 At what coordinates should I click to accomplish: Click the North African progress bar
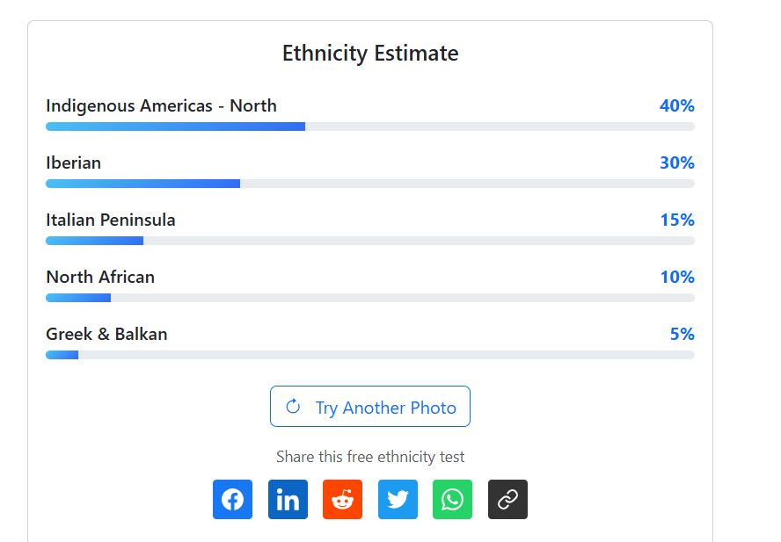pyautogui.click(x=369, y=298)
